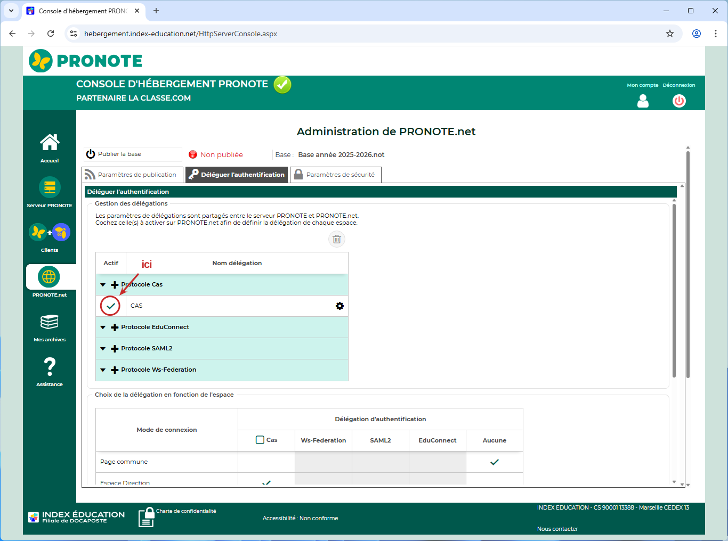Collapse the Protocole Ws-Federation group
This screenshot has width=728, height=541.
pyautogui.click(x=103, y=370)
